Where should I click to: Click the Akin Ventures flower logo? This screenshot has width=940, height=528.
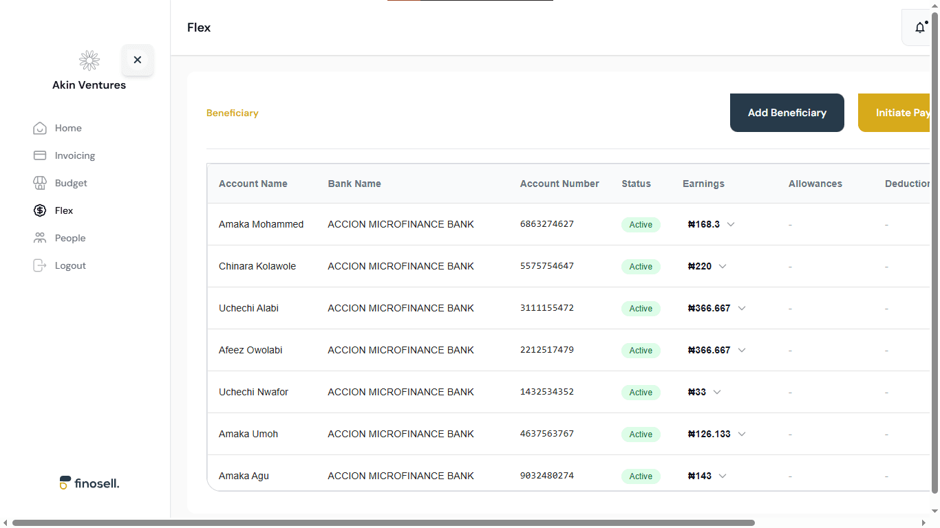[x=89, y=60]
